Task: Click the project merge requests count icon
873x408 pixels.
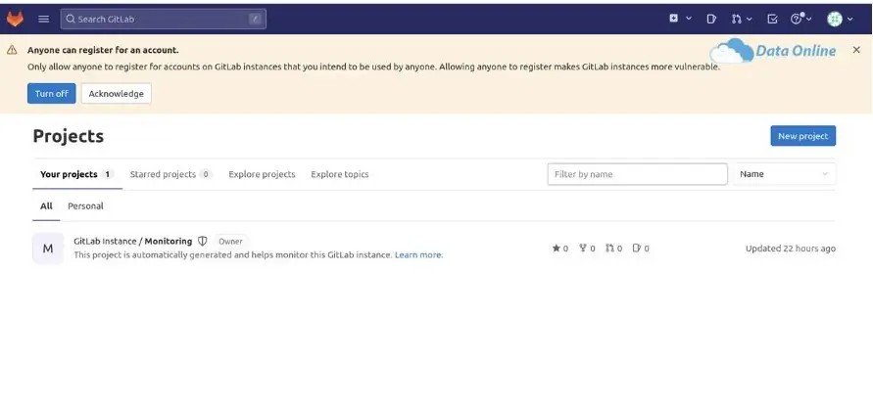Action: click(x=609, y=249)
